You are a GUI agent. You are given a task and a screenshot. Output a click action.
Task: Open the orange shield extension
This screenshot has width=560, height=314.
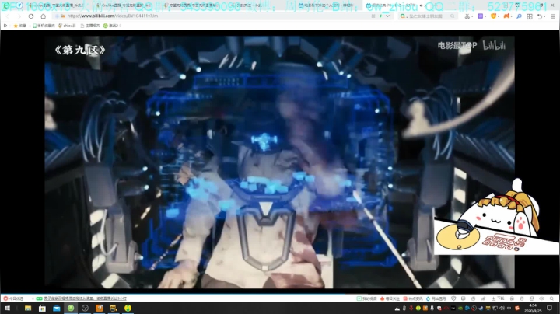493,16
